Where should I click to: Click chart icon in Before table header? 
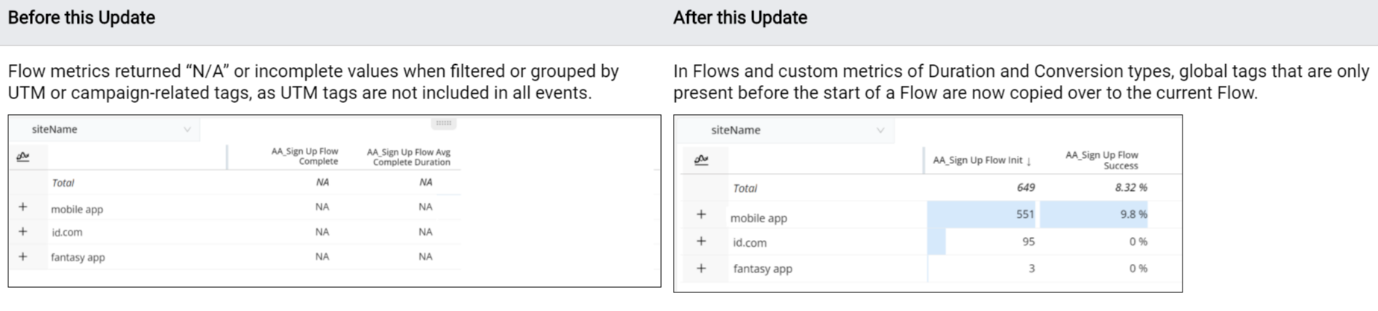pos(23,157)
